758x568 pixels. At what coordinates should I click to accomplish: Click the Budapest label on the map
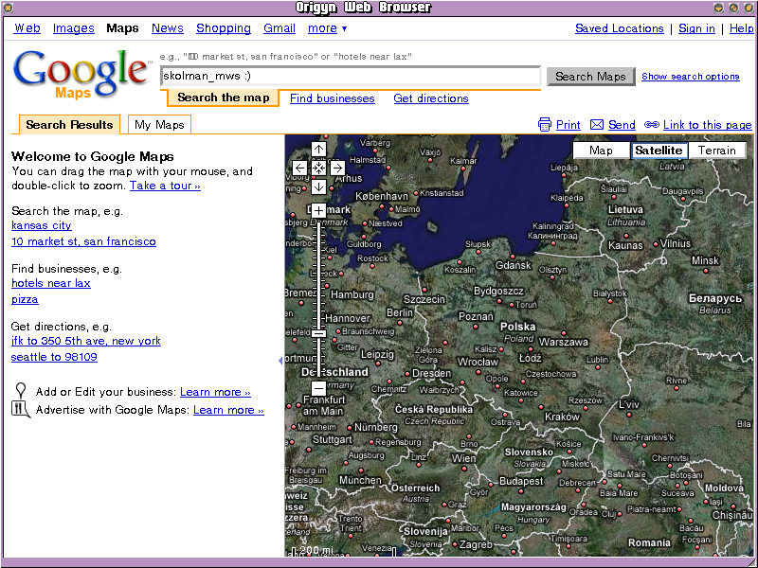(x=521, y=482)
